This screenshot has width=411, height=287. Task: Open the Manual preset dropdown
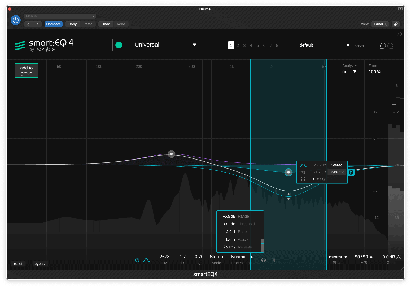tap(60, 16)
